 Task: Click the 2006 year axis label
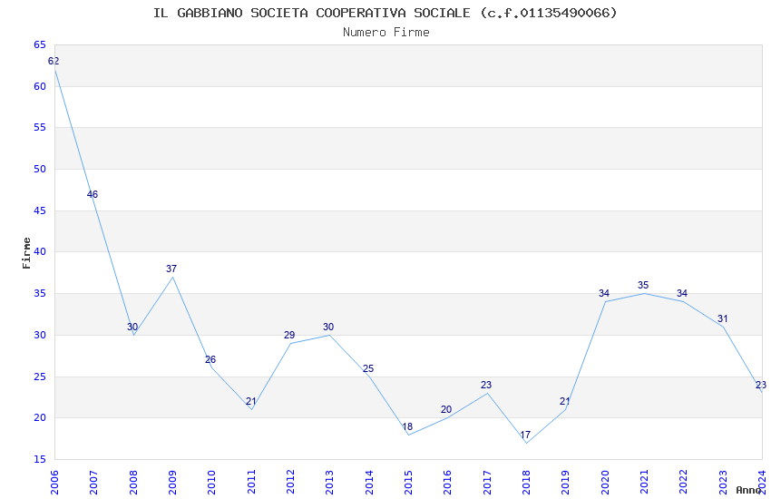(x=54, y=483)
